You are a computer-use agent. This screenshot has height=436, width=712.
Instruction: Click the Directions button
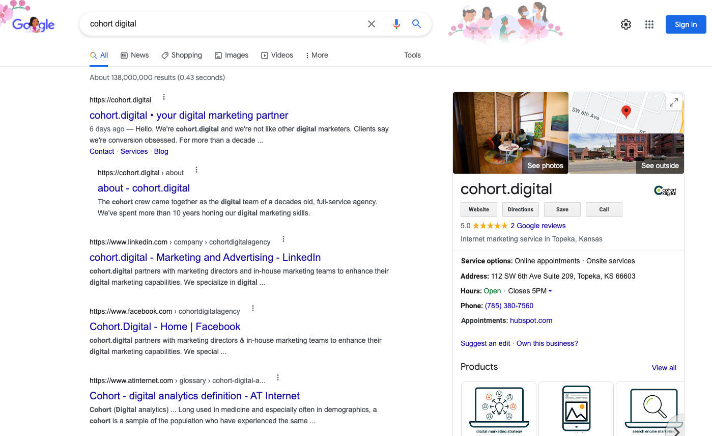click(521, 209)
